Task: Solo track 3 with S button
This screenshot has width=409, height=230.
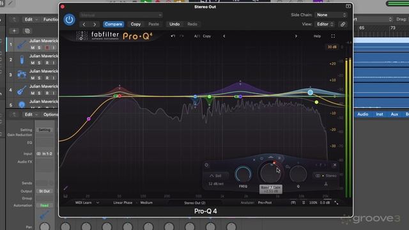Action: click(39, 78)
